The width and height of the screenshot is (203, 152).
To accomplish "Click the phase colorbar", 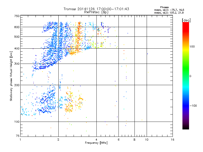I will (x=186, y=75).
